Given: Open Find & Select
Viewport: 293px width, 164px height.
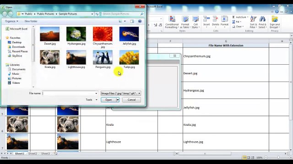Looking at the screenshot, I should (x=262, y=22).
